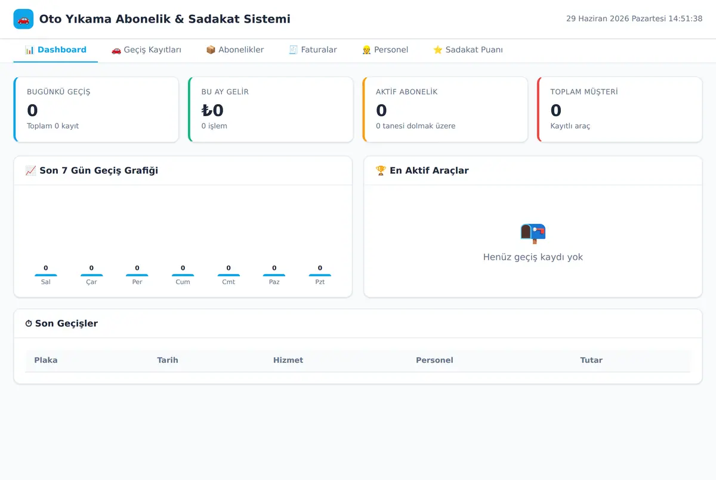716x480 pixels.
Task: Click the '0 işlem' text
Action: click(214, 126)
